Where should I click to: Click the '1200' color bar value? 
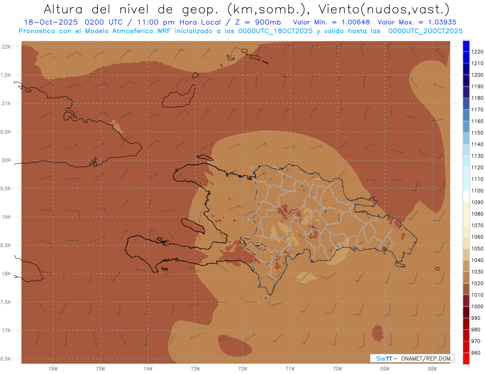click(x=477, y=75)
